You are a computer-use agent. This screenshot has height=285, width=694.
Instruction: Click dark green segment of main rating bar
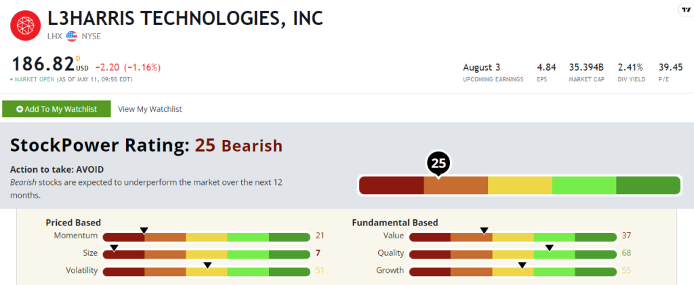click(648, 185)
